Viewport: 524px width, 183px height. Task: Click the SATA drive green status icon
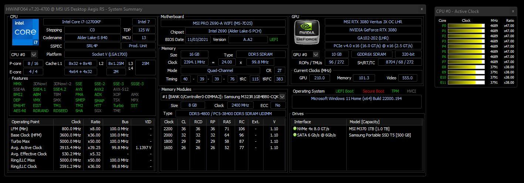coord(295,135)
